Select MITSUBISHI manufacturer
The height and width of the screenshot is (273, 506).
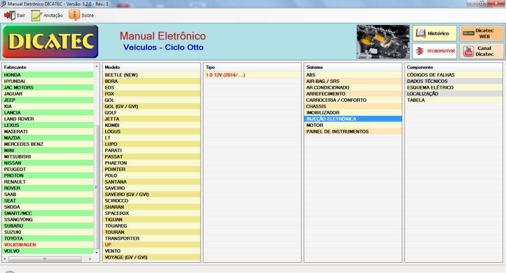(x=48, y=156)
